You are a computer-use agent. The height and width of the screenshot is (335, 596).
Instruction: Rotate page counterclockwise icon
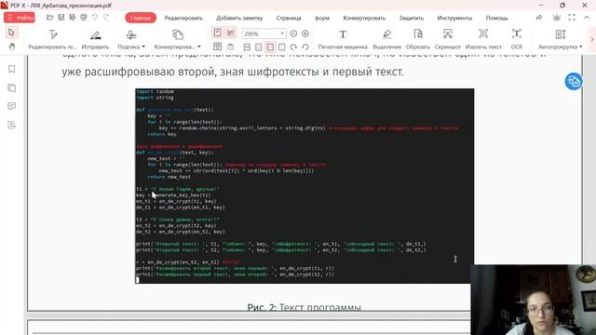click(x=305, y=47)
